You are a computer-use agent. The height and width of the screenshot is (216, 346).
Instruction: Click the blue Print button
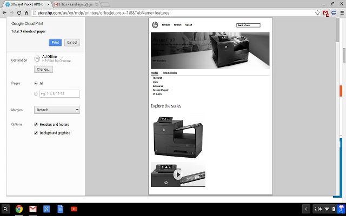click(55, 43)
